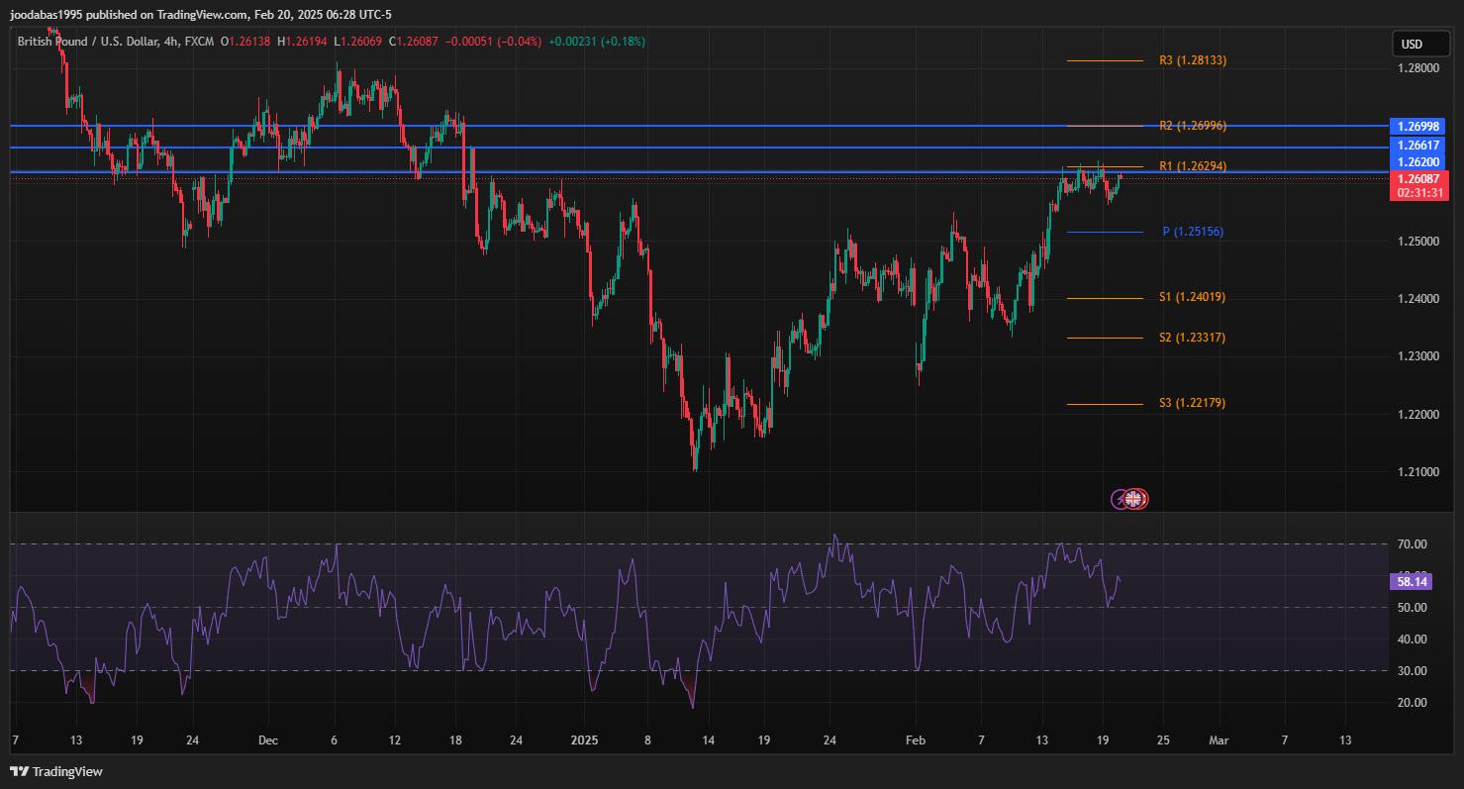The image size is (1464, 789).
Task: Click the S2 (1.23317) pivot label
Action: [1193, 338]
